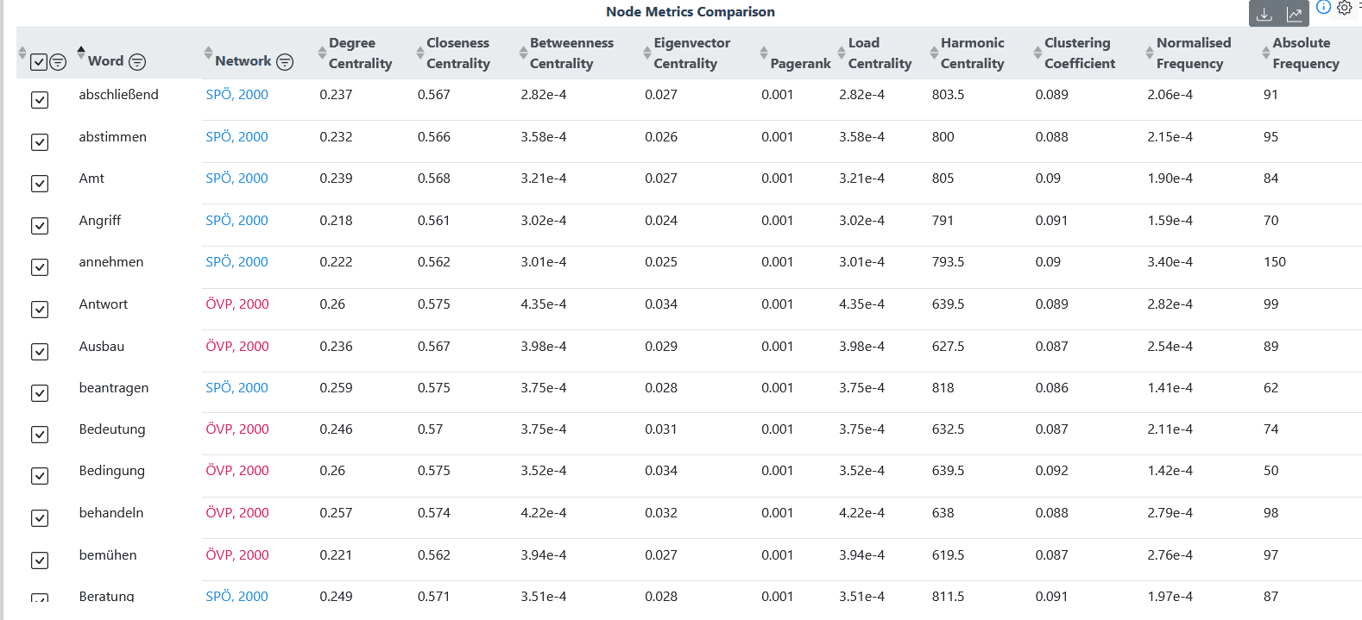Open the chart view icon next to download
The image size is (1362, 620).
1294,15
